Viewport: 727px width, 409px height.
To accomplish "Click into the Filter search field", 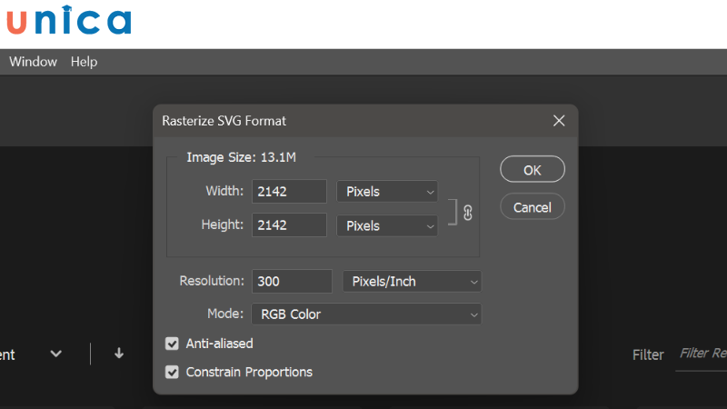I will point(702,354).
